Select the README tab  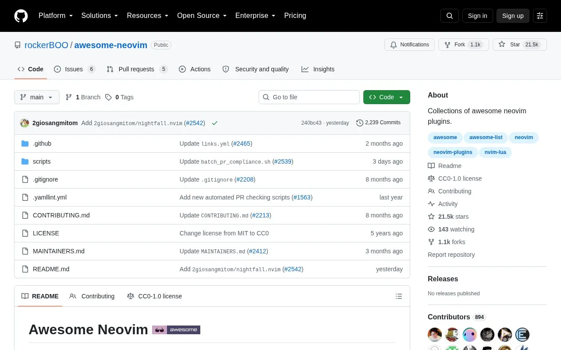pyautogui.click(x=40, y=296)
